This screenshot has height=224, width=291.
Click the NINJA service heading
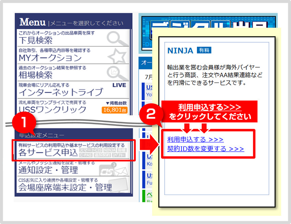tap(180, 51)
